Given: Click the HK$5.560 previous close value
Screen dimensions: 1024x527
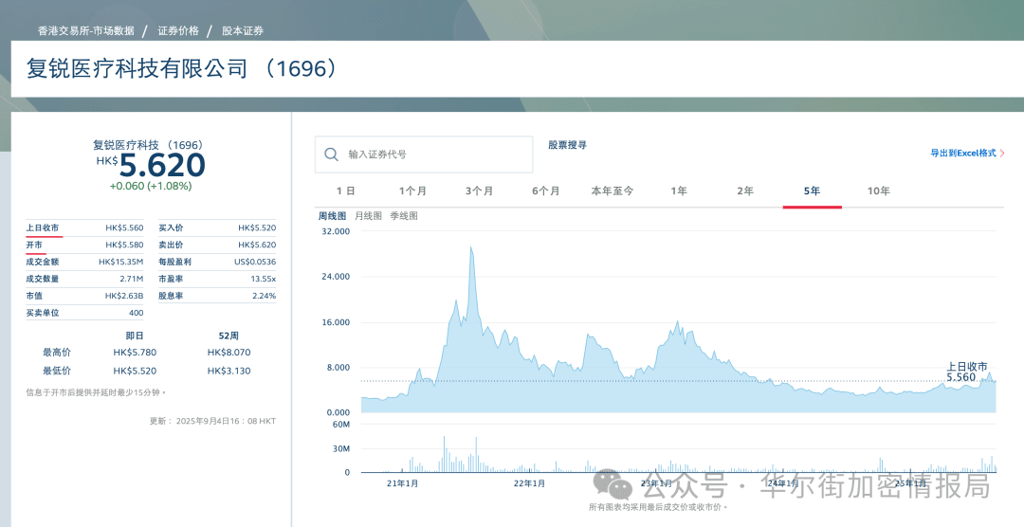Looking at the screenshot, I should point(125,227).
